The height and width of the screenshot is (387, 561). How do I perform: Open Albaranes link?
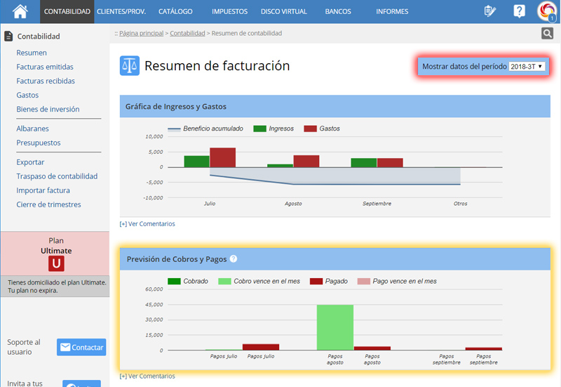[x=32, y=129]
